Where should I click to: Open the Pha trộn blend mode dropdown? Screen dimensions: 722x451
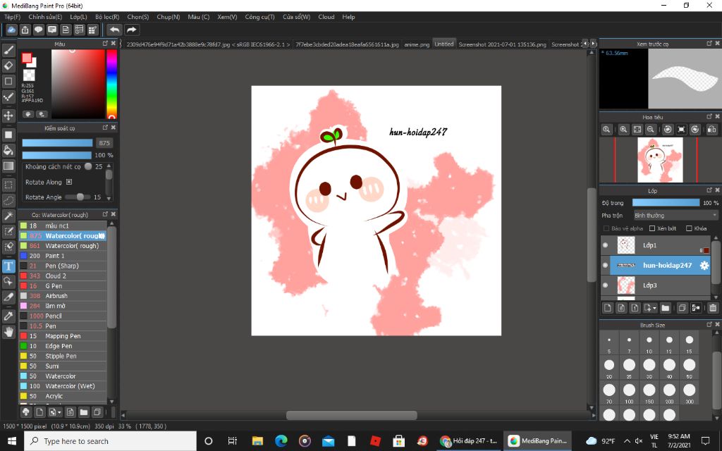click(x=675, y=216)
